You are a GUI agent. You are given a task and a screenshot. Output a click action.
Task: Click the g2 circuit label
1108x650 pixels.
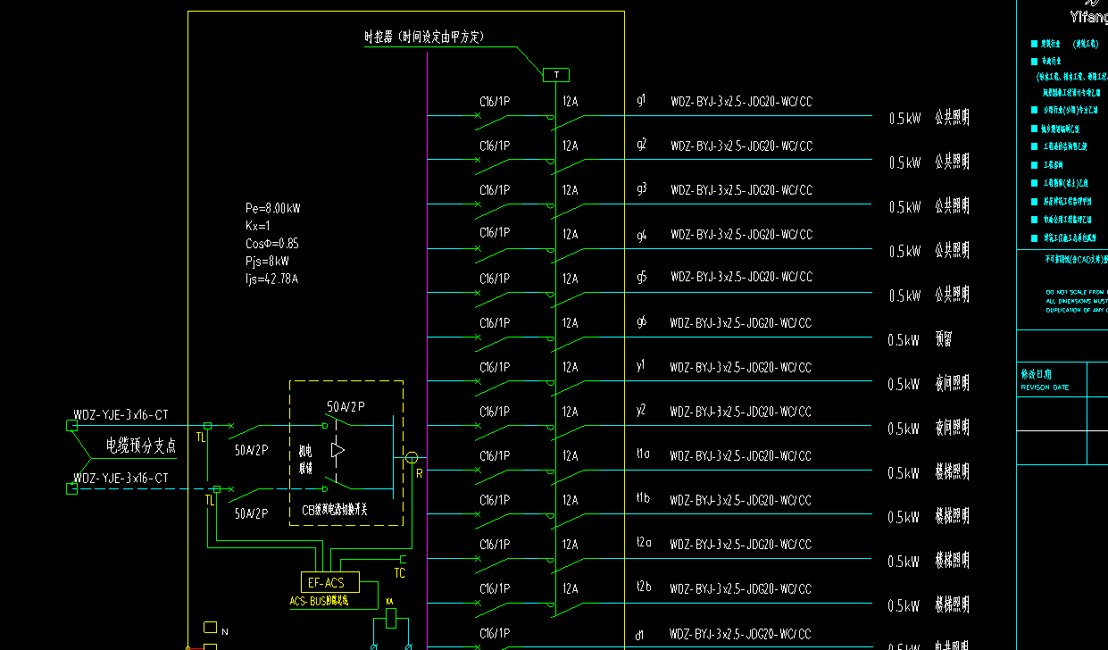coord(641,145)
